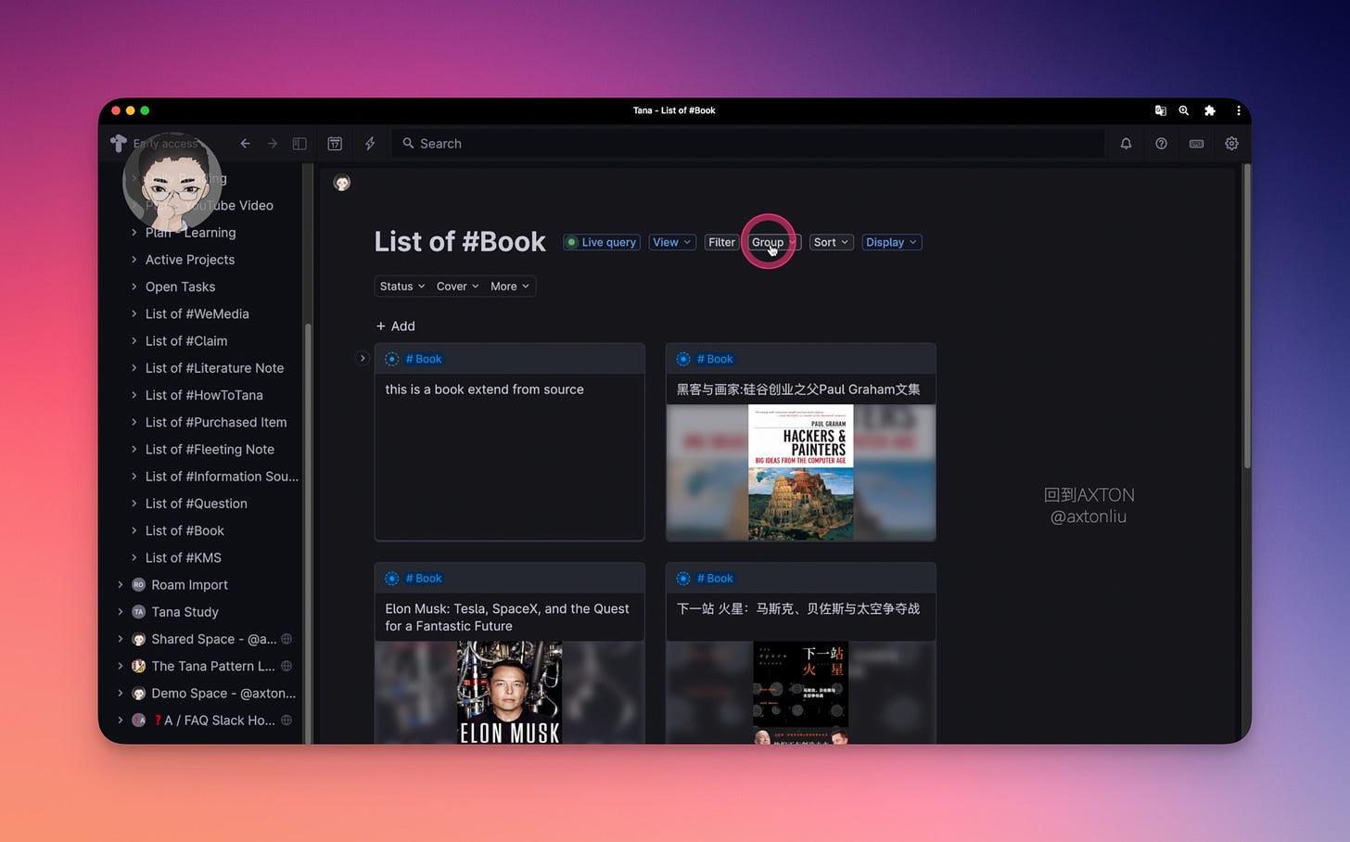Screen dimensions: 1350x842
Task: Open List of #Question in sidebar
Action: pyautogui.click(x=197, y=504)
